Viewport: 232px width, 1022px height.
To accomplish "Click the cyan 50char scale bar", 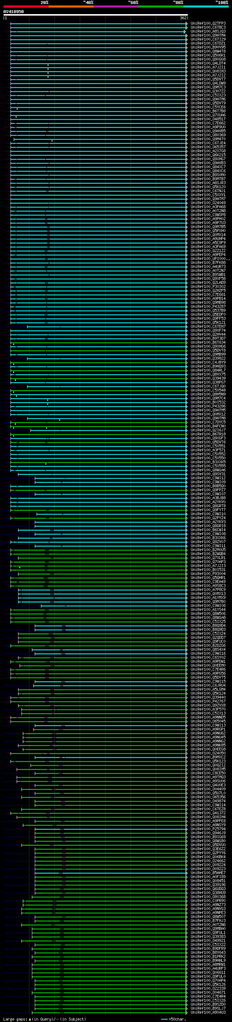I will point(164,1019).
